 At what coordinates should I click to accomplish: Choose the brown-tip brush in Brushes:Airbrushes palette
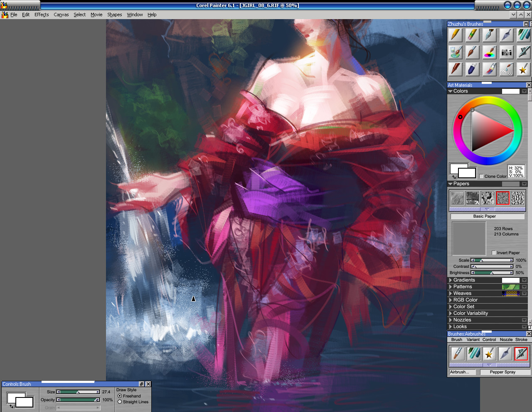pos(457,353)
